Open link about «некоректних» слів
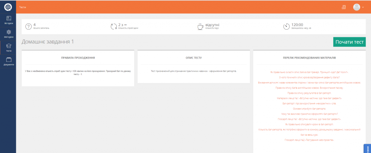371x153 pixels. 309,103
